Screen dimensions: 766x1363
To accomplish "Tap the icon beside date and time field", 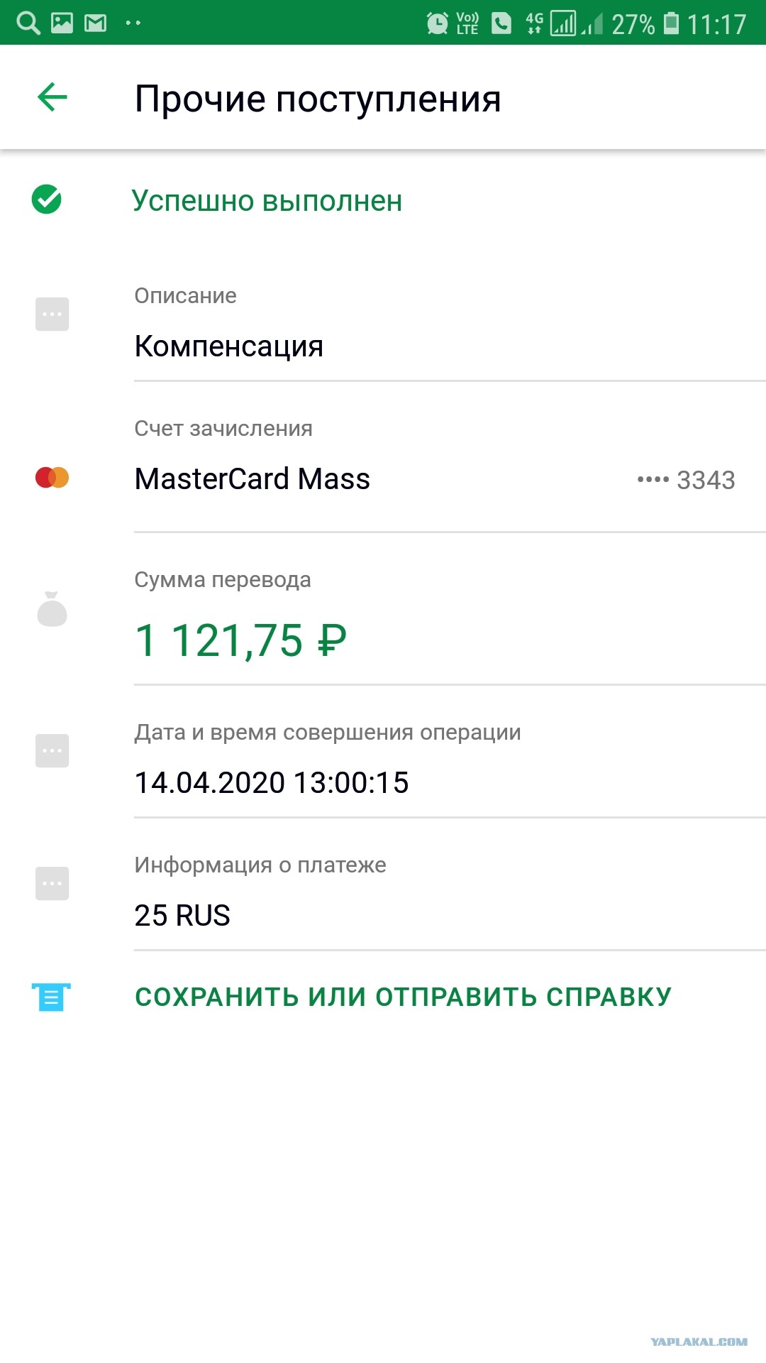I will pos(52,750).
